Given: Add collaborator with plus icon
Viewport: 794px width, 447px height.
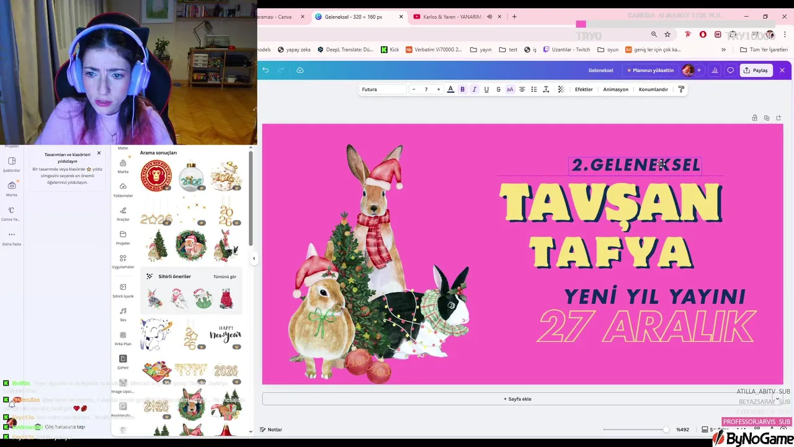Looking at the screenshot, I should (699, 70).
